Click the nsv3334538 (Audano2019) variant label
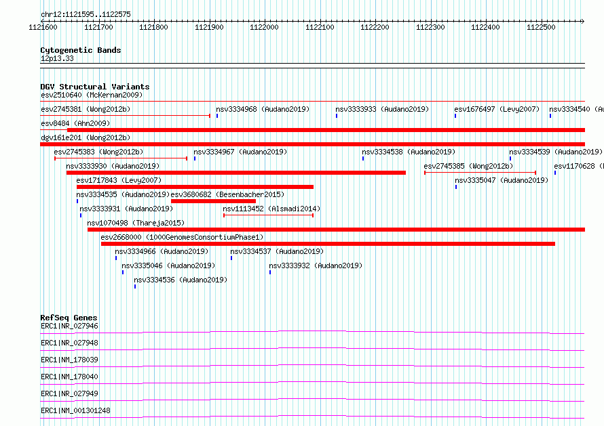 coord(409,152)
